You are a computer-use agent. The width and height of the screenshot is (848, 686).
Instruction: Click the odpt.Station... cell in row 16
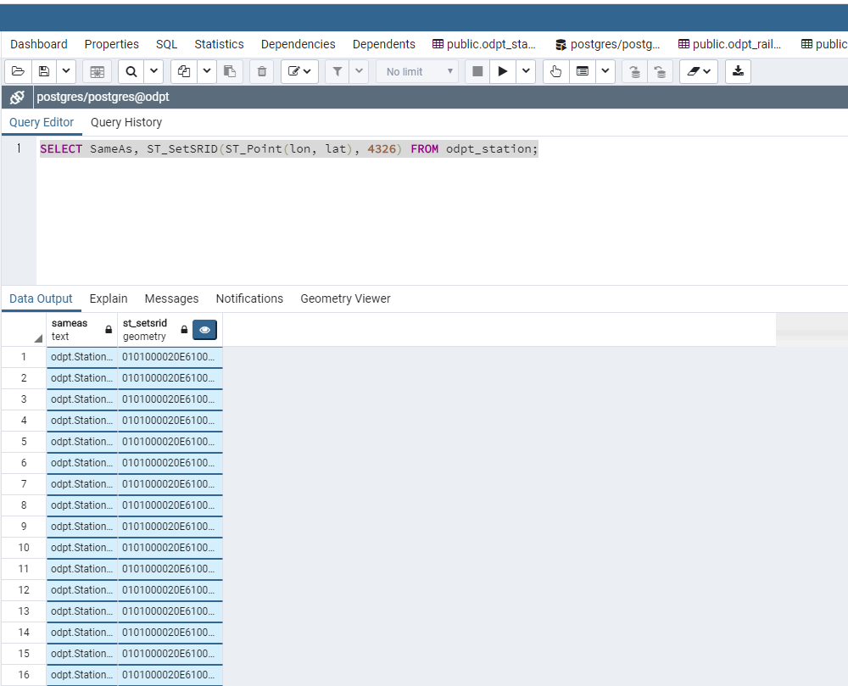(x=82, y=675)
